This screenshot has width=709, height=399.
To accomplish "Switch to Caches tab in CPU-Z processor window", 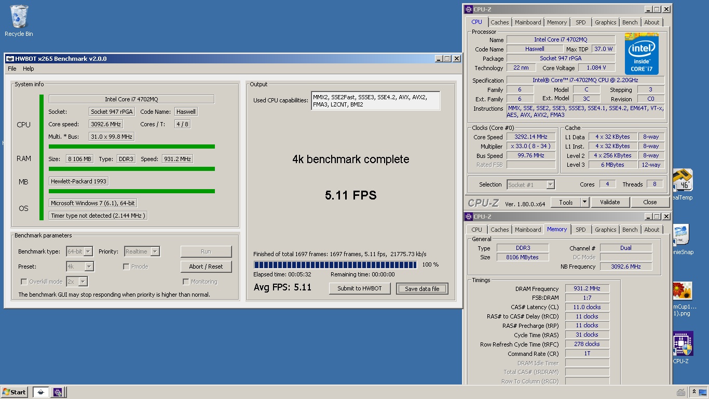I will [500, 22].
